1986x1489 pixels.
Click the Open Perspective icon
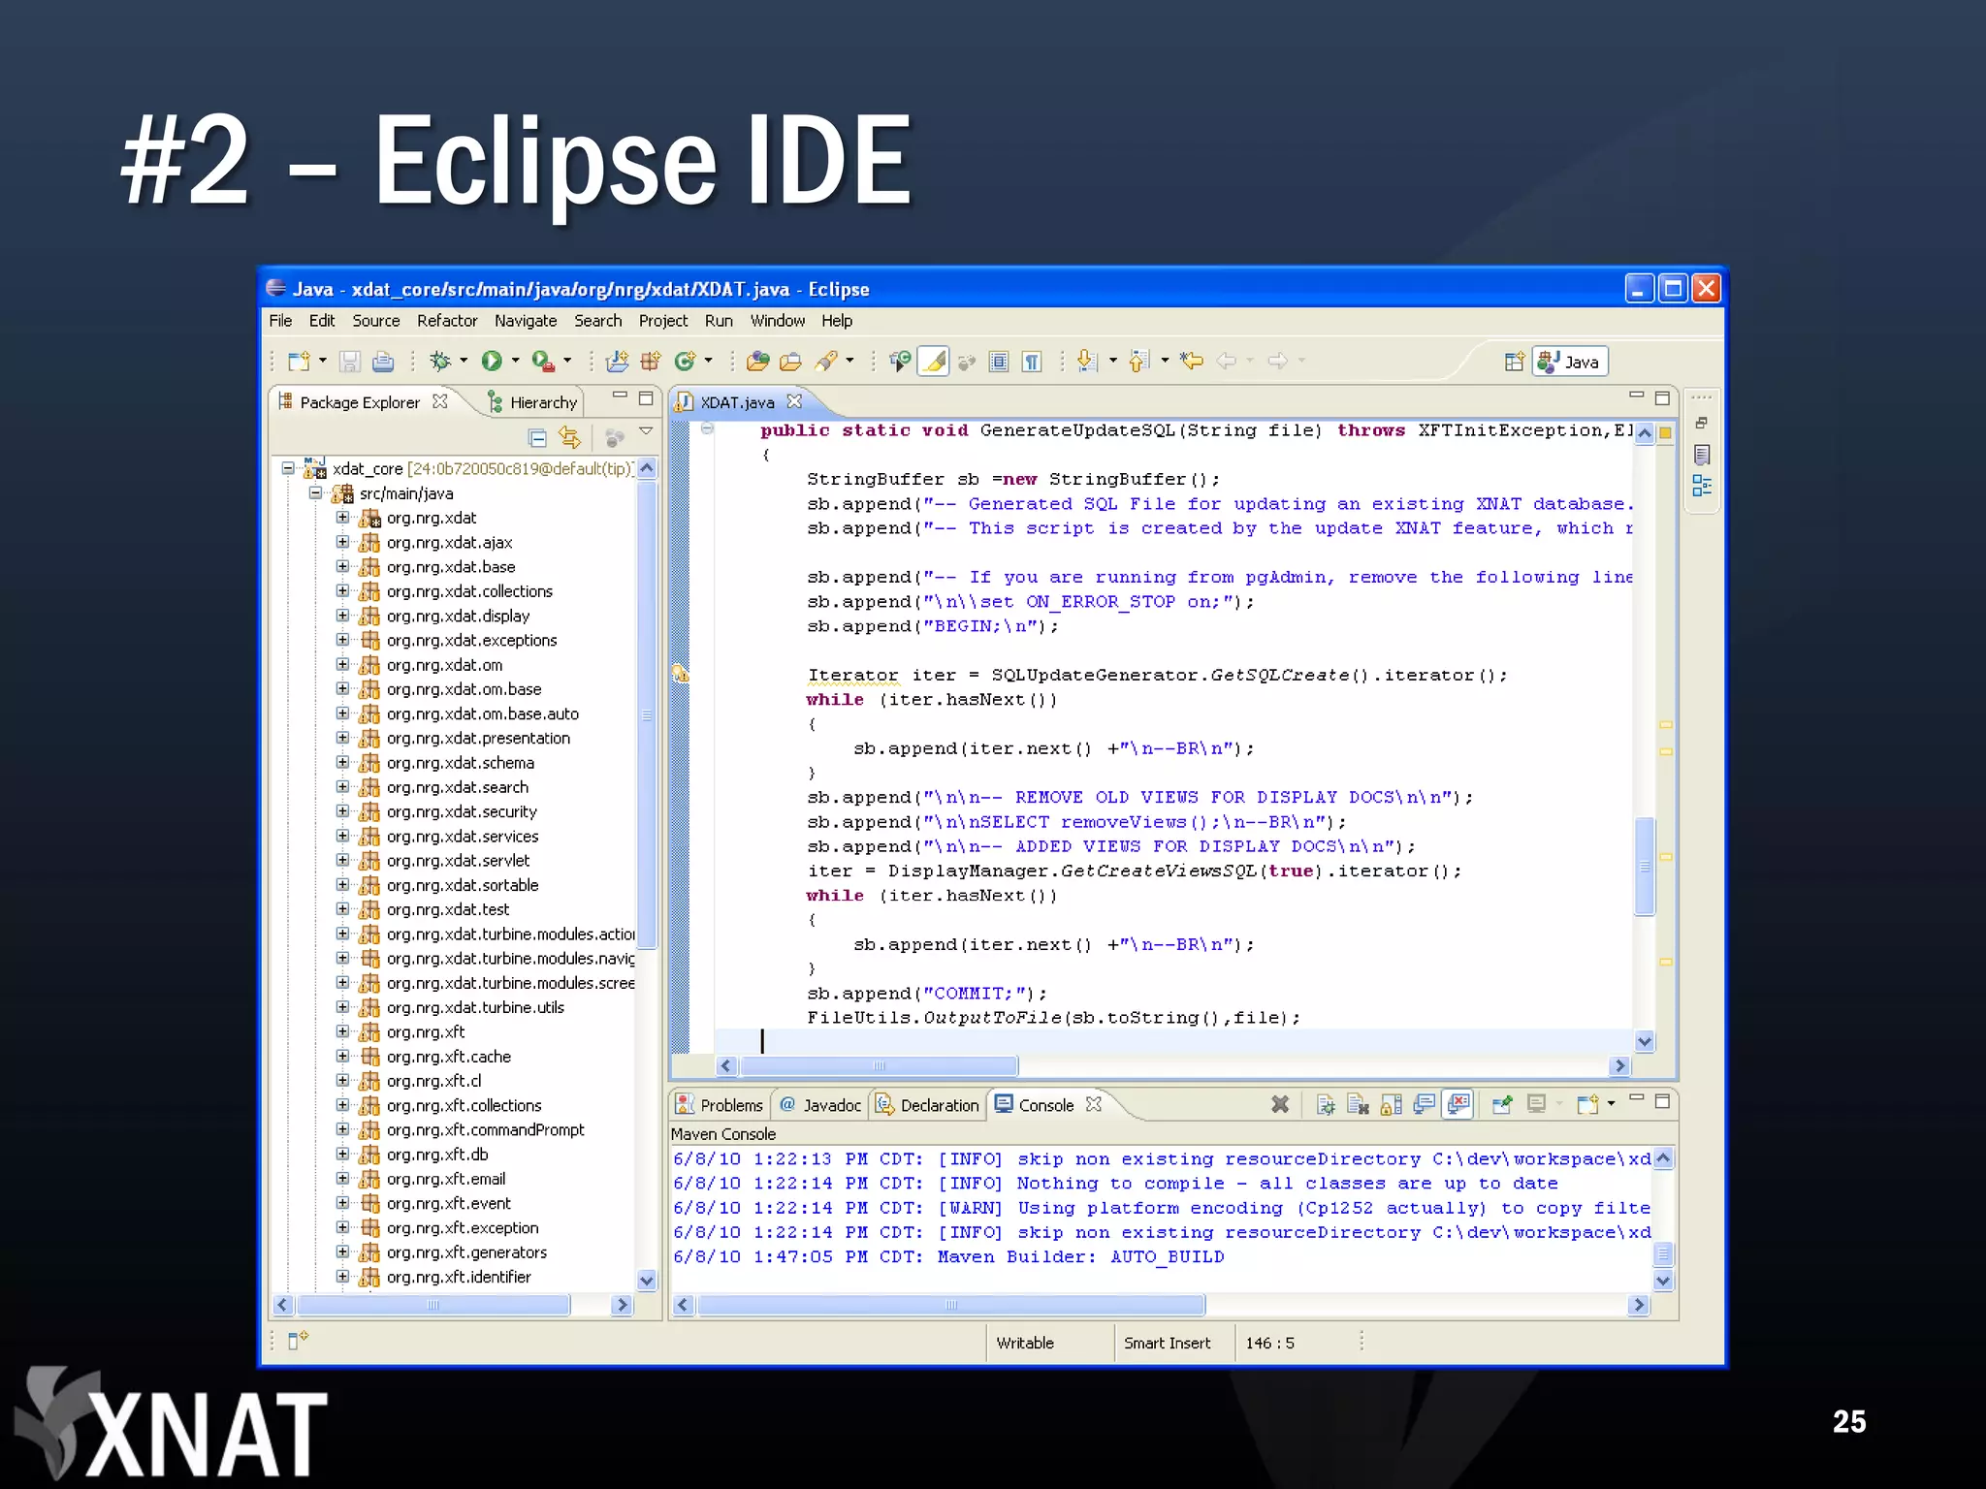pyautogui.click(x=1514, y=362)
